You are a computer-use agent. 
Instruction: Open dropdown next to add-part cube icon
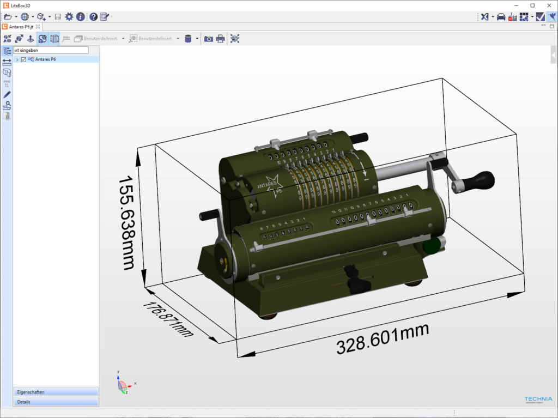click(50, 17)
